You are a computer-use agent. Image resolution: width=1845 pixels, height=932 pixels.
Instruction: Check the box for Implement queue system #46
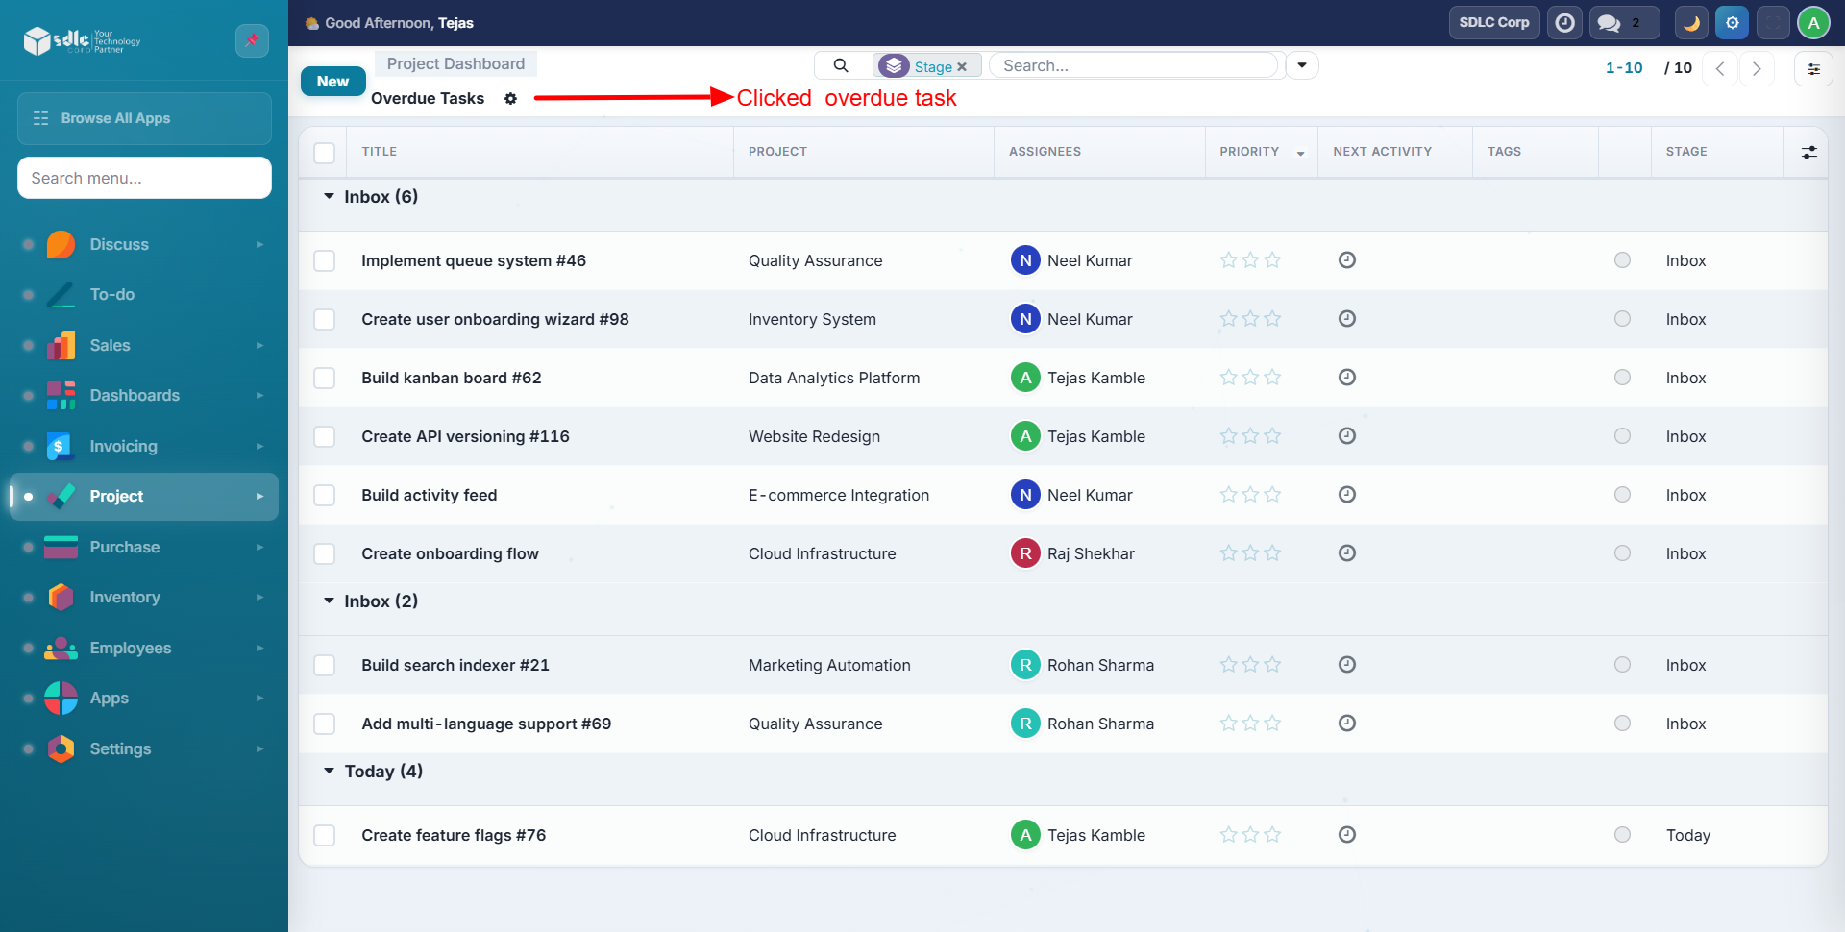325,261
